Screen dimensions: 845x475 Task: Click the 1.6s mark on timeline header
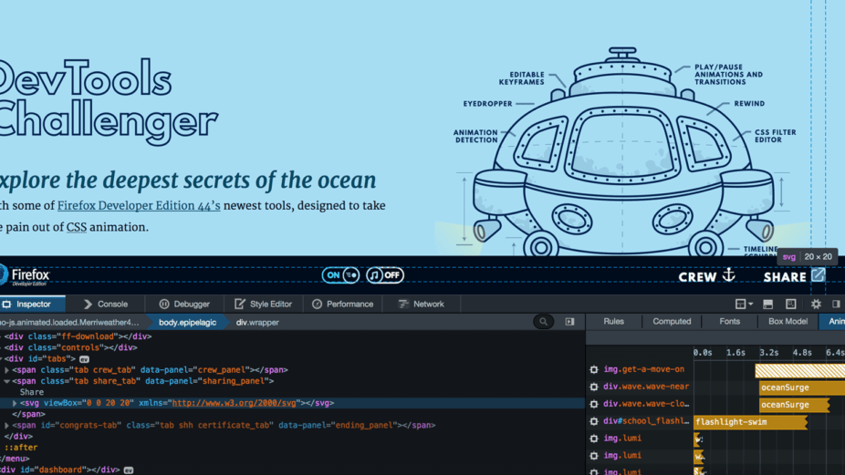tap(735, 353)
